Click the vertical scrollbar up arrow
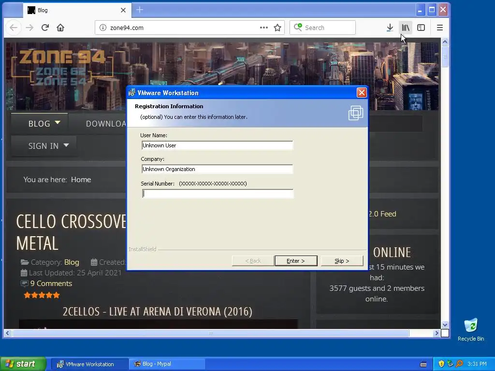This screenshot has height=371, width=495. pos(445,42)
